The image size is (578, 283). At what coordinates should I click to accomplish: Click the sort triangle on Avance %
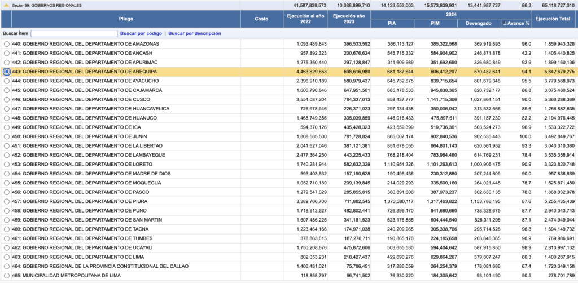pos(505,24)
